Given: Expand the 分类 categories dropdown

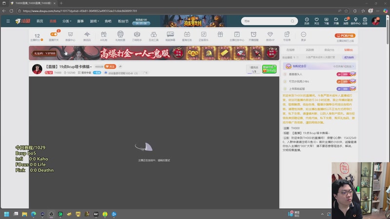Looking at the screenshot, I should point(67,21).
